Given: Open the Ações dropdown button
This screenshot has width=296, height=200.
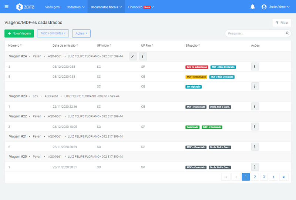Looking at the screenshot, I should point(81,33).
